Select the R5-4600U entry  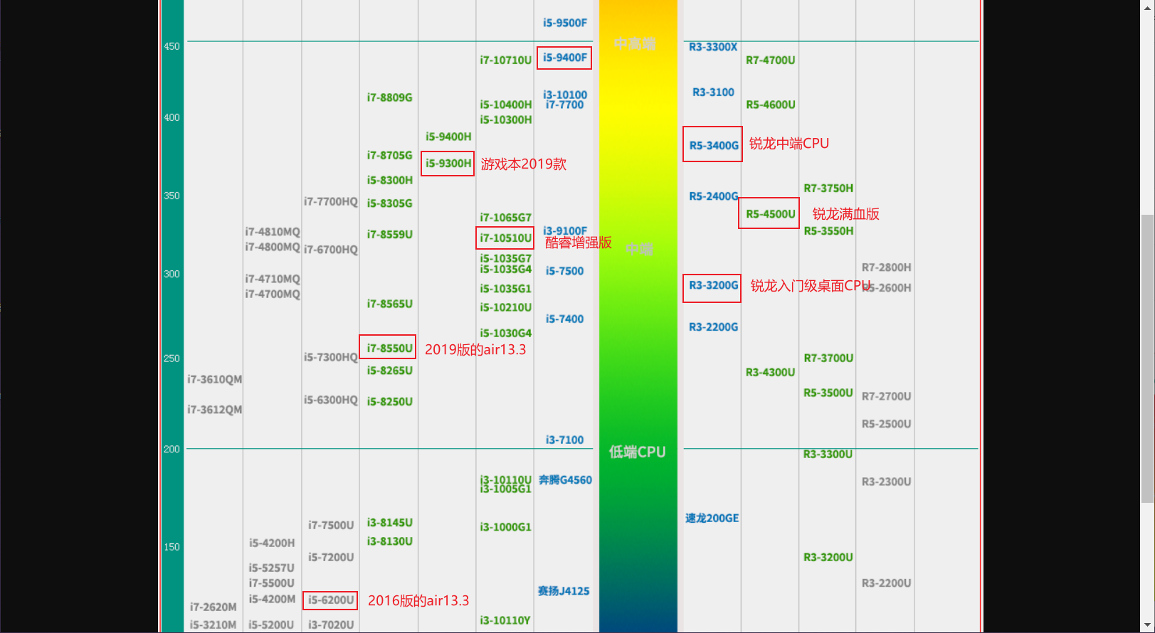tap(771, 105)
